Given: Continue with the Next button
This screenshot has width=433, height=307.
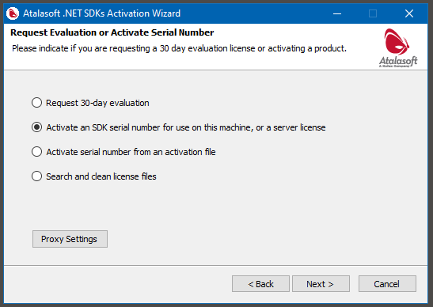Looking at the screenshot, I should (x=321, y=283).
